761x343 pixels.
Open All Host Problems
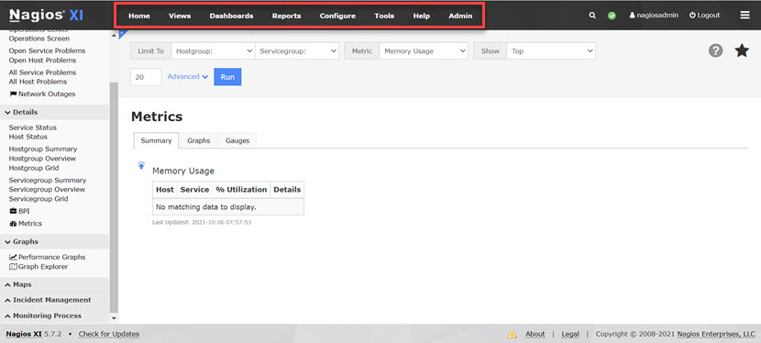click(38, 82)
